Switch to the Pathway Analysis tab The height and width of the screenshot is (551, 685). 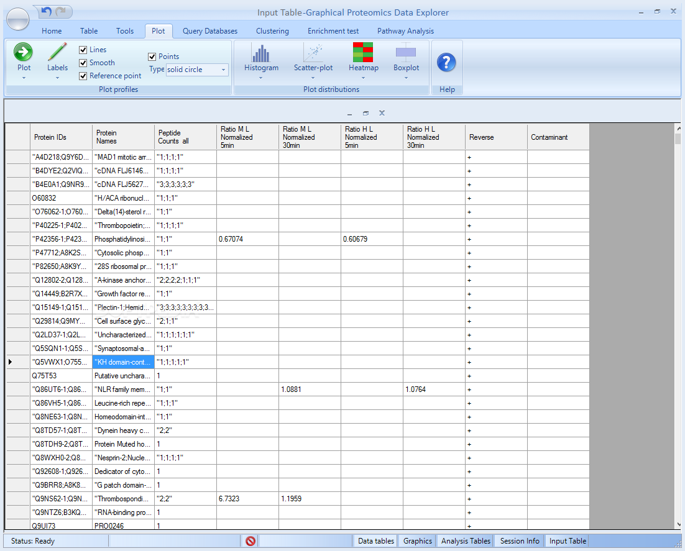(x=405, y=31)
